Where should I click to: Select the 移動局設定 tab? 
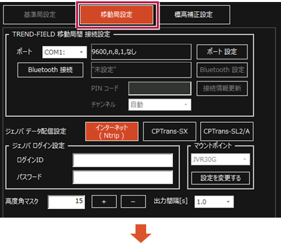pos(117,15)
